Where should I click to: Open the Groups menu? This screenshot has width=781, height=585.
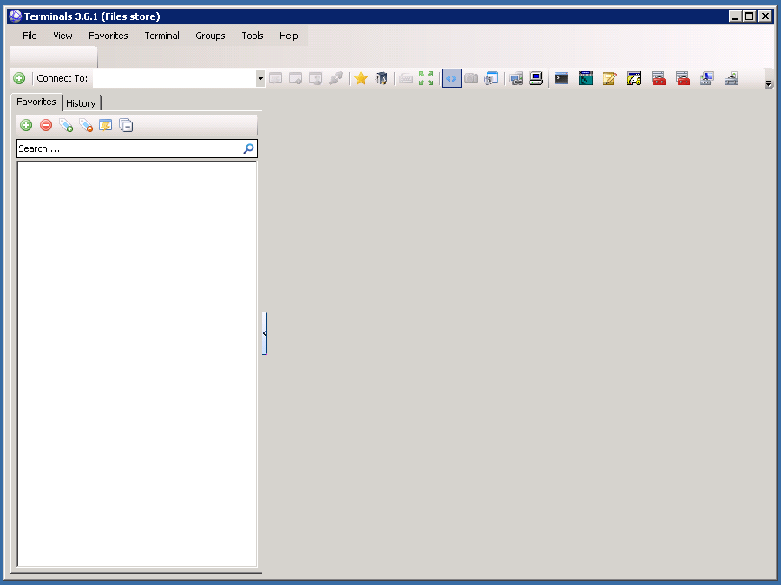pyautogui.click(x=210, y=36)
